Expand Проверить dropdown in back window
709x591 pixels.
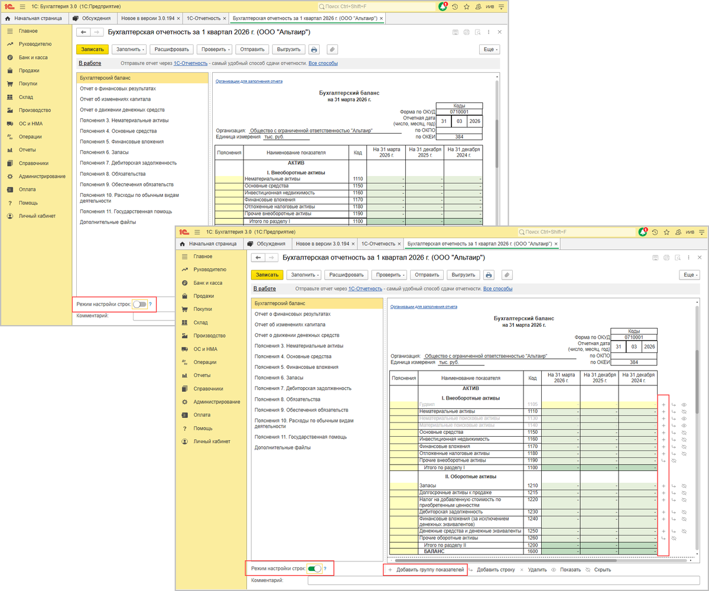[215, 50]
